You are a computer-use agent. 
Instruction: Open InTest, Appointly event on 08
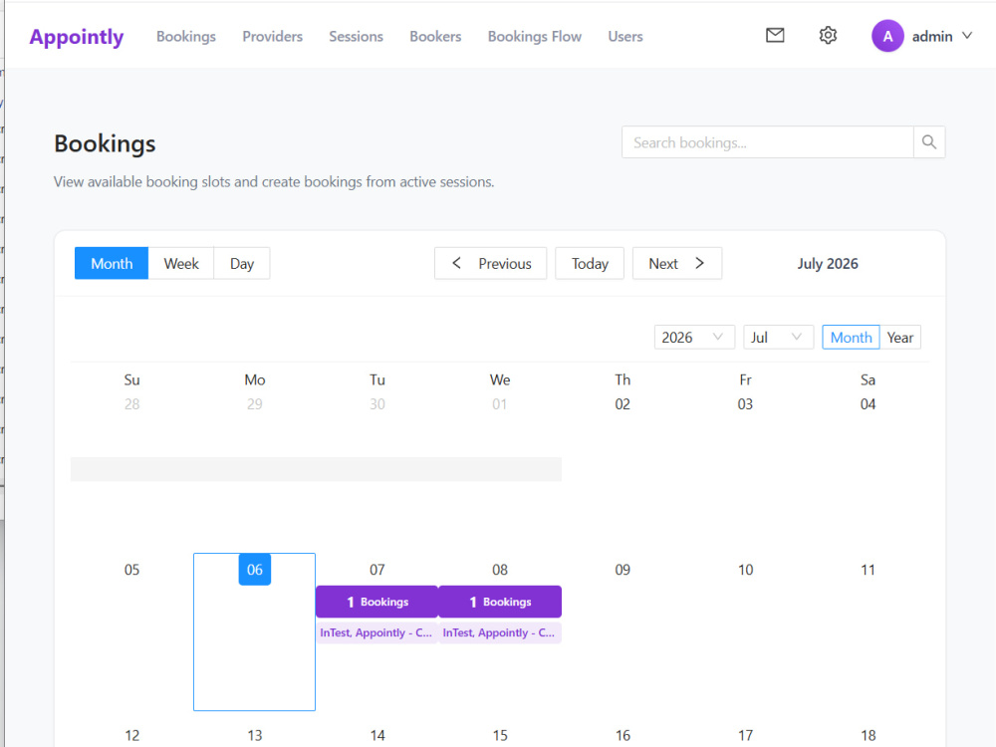coord(500,632)
